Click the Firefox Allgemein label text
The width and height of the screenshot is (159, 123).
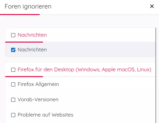click(x=38, y=84)
